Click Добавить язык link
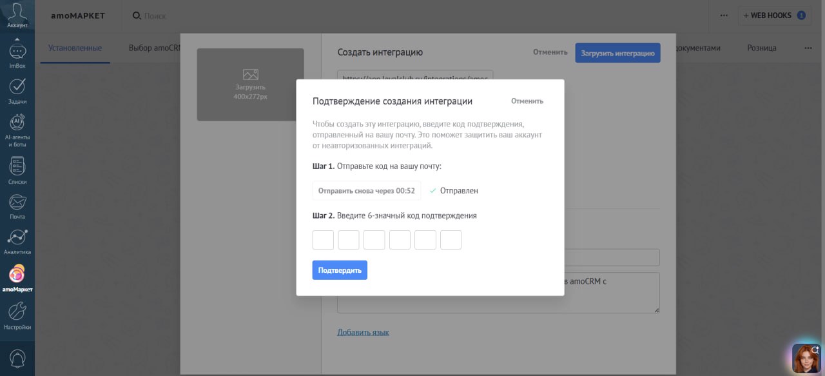This screenshot has width=825, height=376. click(x=363, y=332)
